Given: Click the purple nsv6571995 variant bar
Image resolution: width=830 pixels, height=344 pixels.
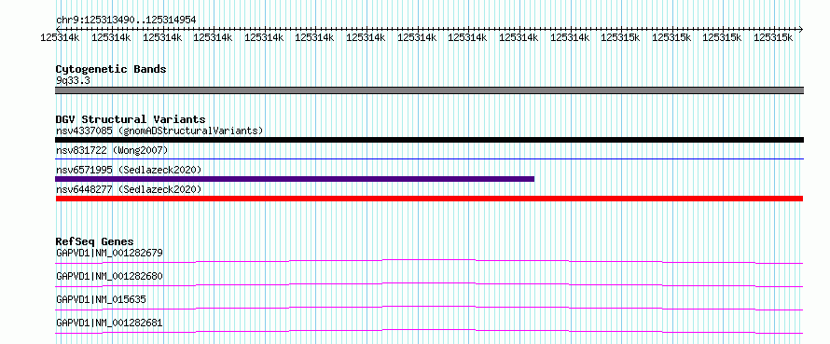Looking at the screenshot, I should click(295, 179).
